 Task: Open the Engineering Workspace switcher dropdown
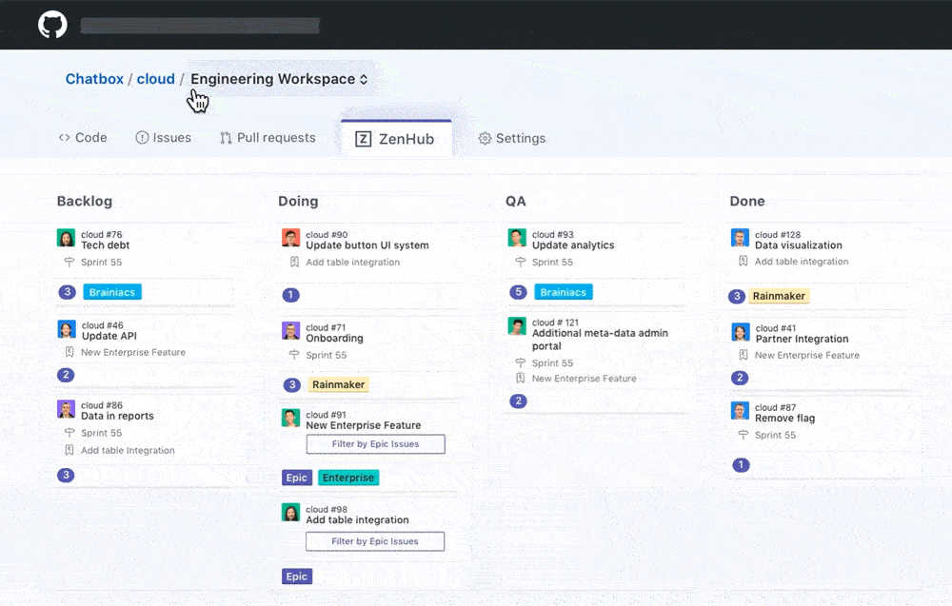click(x=279, y=80)
